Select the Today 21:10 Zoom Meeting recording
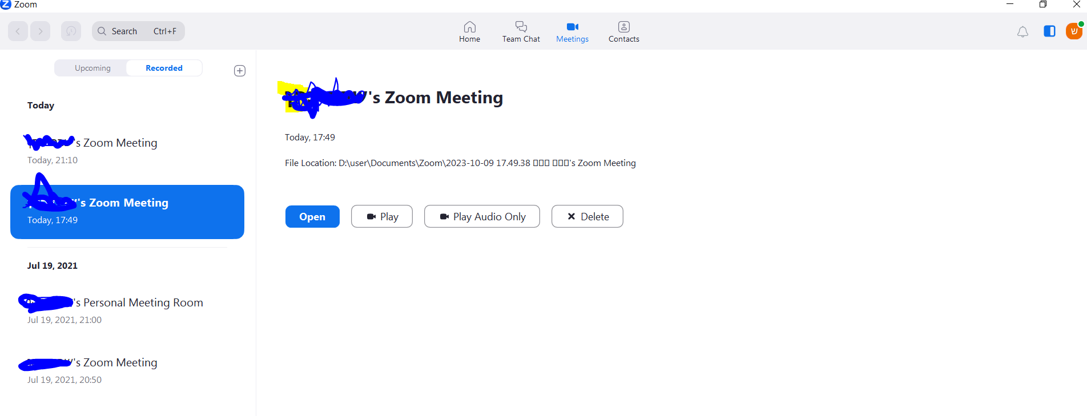The height and width of the screenshot is (416, 1087). coord(127,151)
